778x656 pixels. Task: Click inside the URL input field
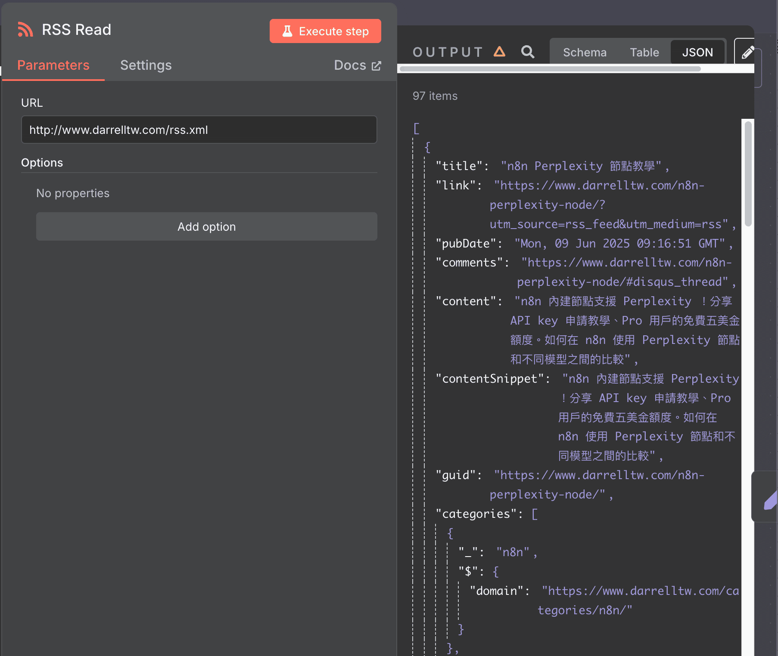click(x=199, y=130)
